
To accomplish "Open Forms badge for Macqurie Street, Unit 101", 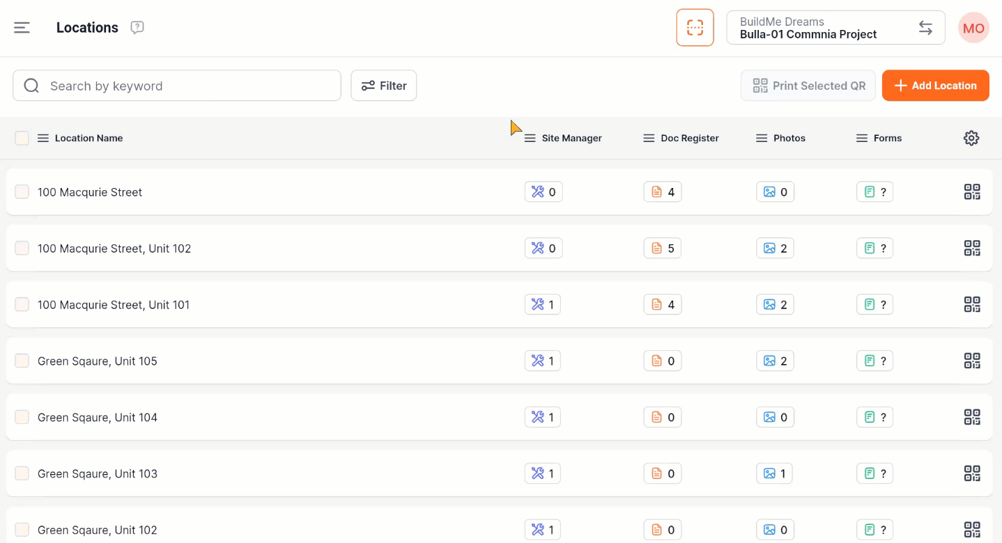I will point(874,304).
